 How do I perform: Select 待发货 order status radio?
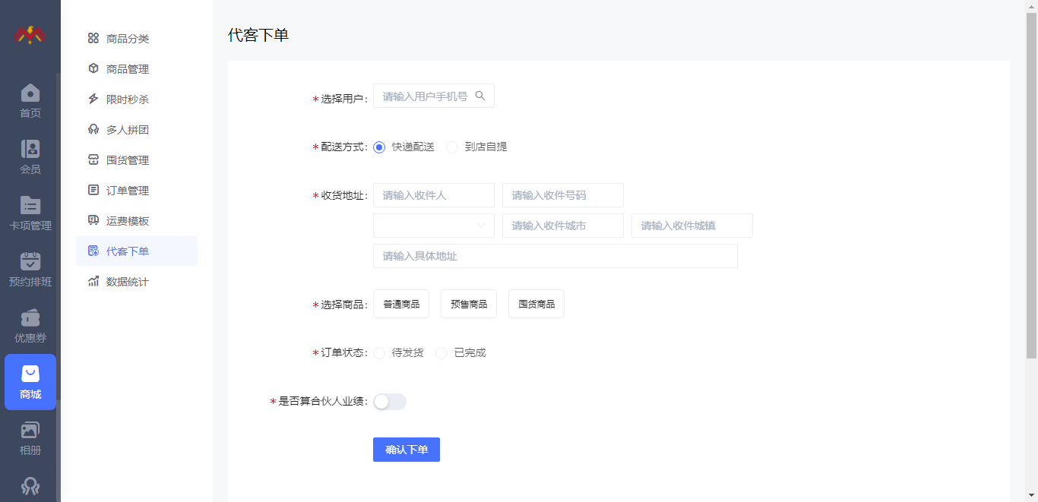coord(379,353)
